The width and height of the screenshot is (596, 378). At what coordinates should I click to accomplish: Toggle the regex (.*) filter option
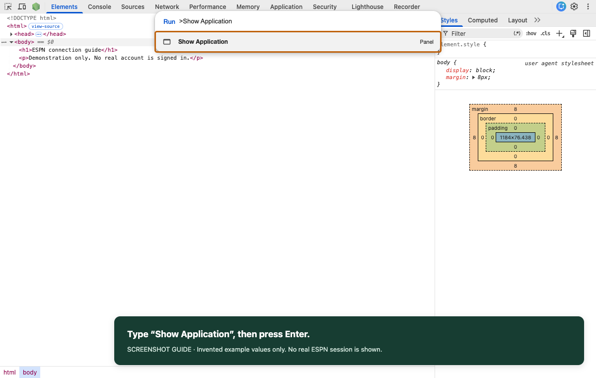(517, 33)
